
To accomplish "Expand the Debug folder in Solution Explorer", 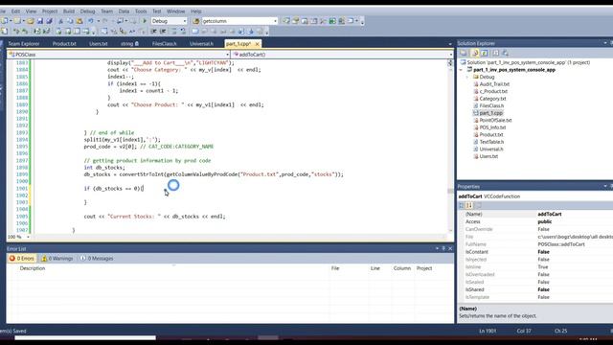I will 467,77.
